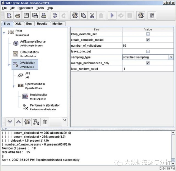
Task: Move operator down with the down arrow button
Action: [10, 122]
